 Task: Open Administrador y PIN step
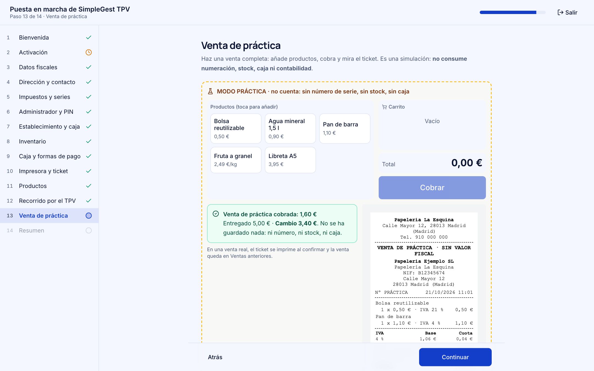49,112
